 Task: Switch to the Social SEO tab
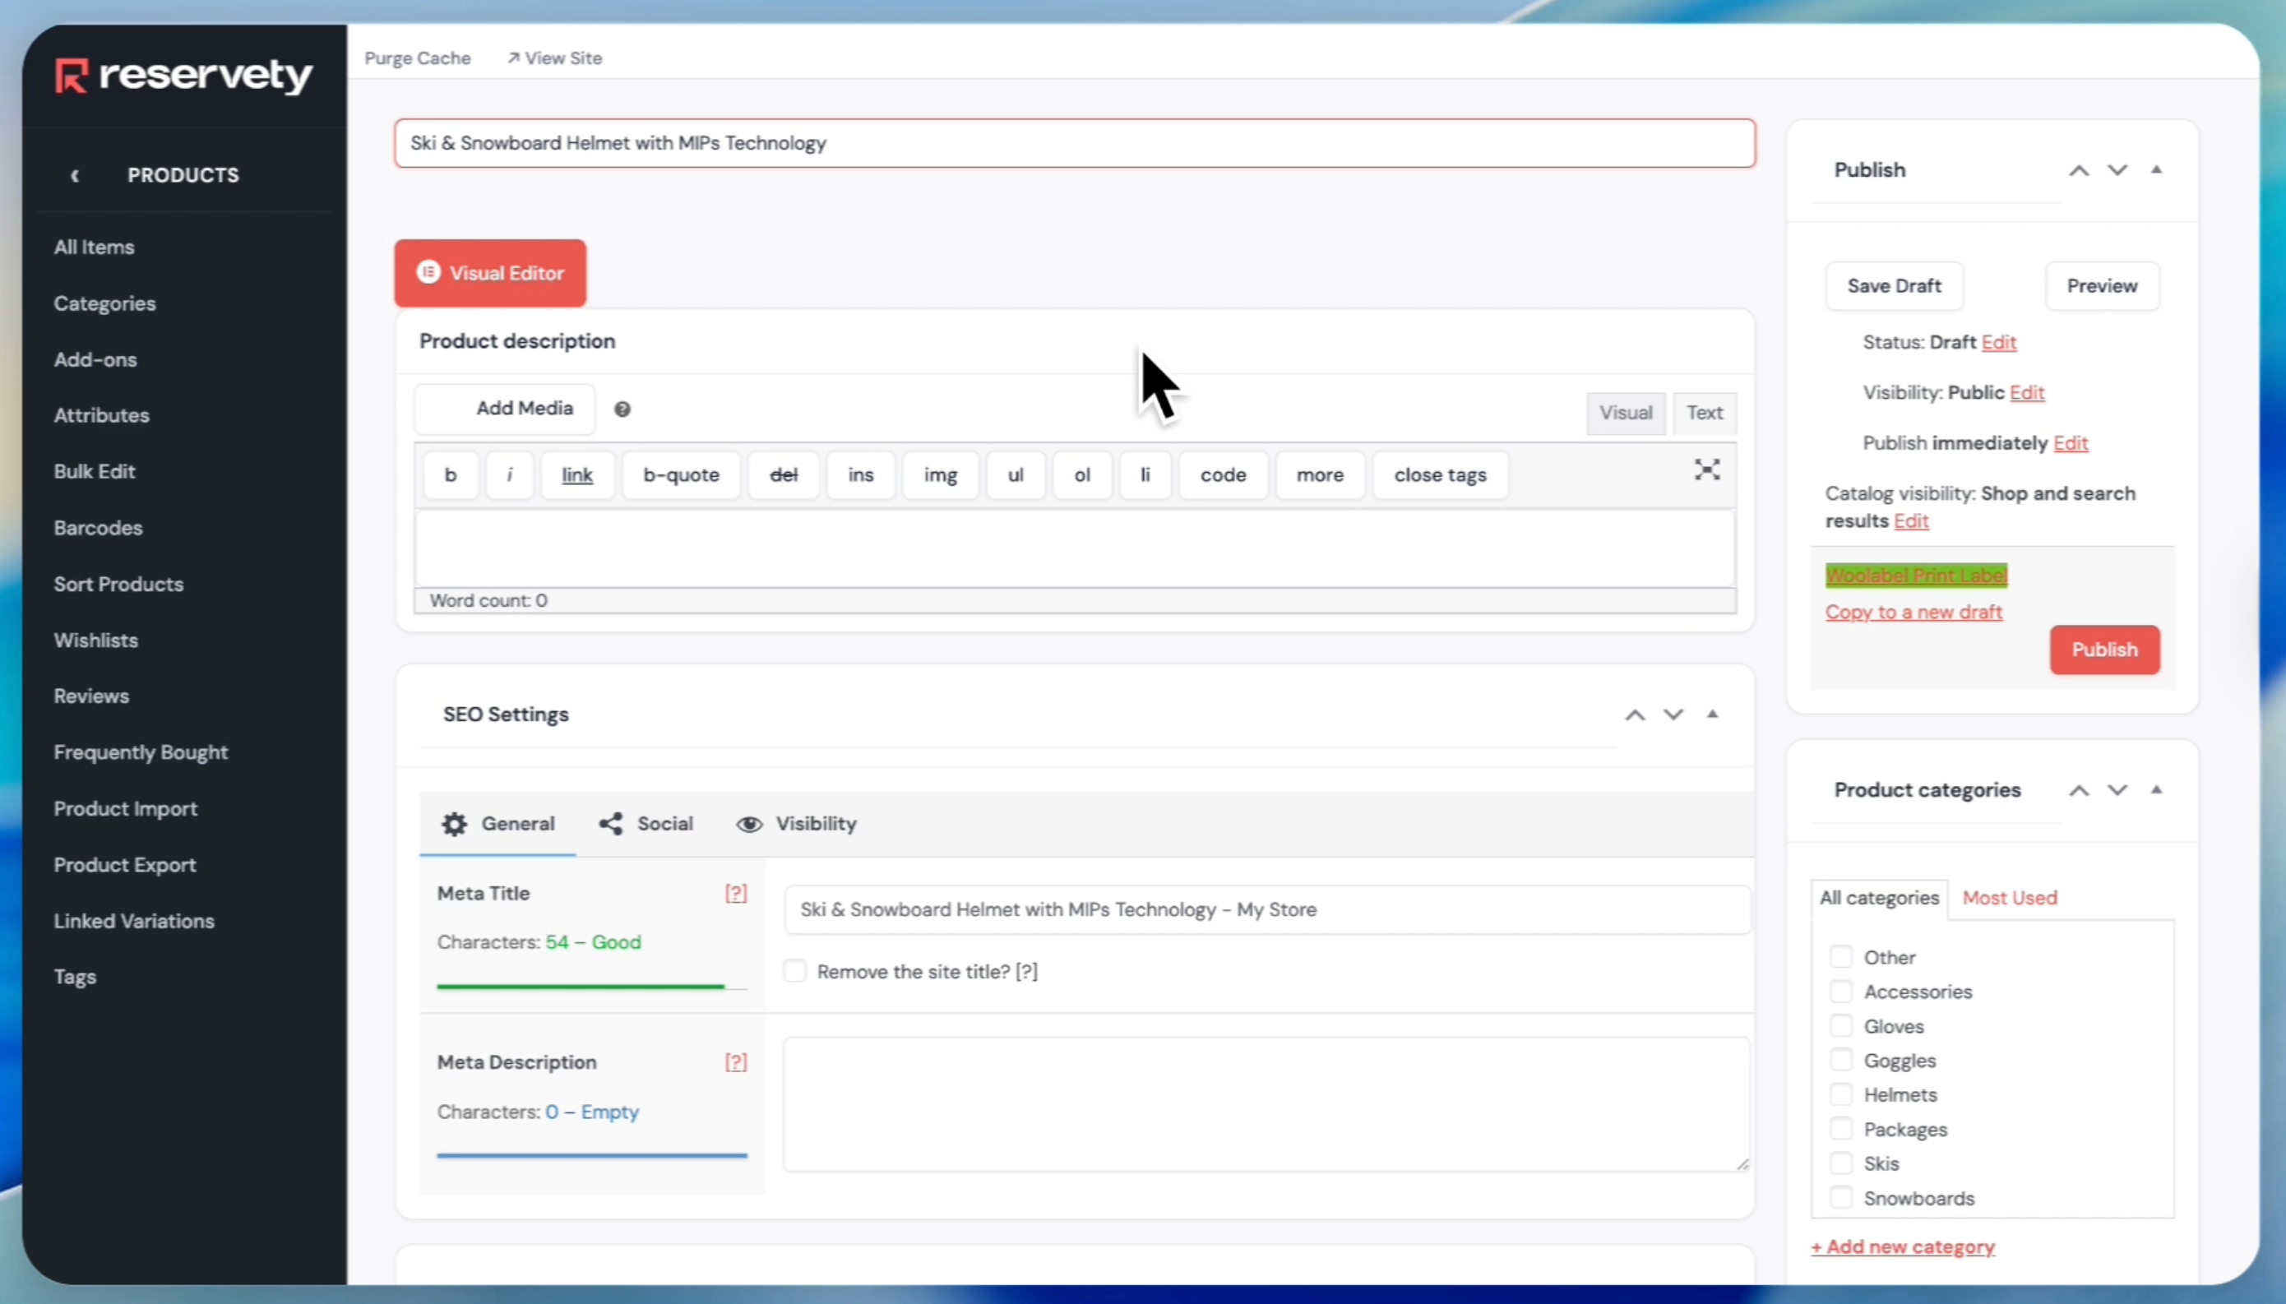[x=646, y=824]
